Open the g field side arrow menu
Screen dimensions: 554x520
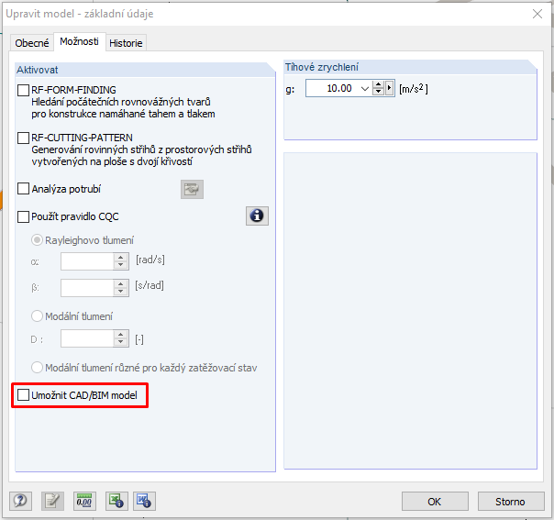pos(389,88)
